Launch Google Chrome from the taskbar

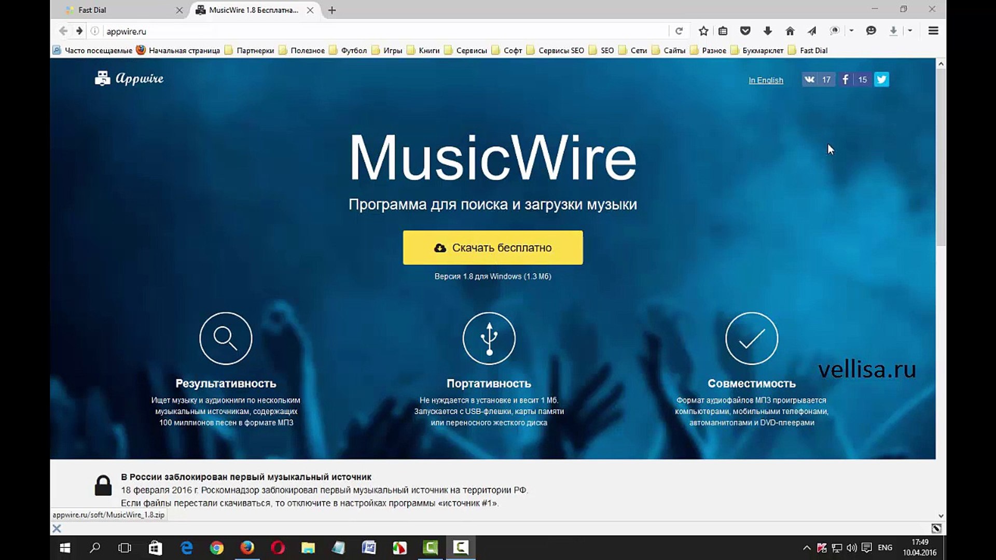tap(217, 548)
